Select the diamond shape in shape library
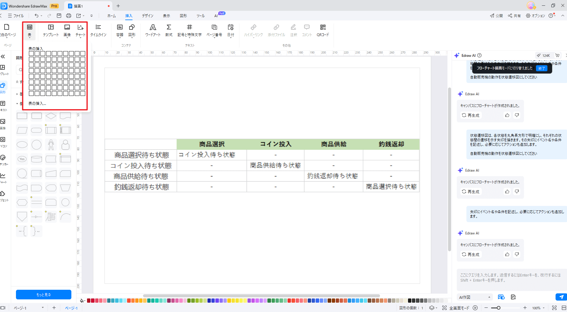This screenshot has height=312, width=567. point(51,116)
